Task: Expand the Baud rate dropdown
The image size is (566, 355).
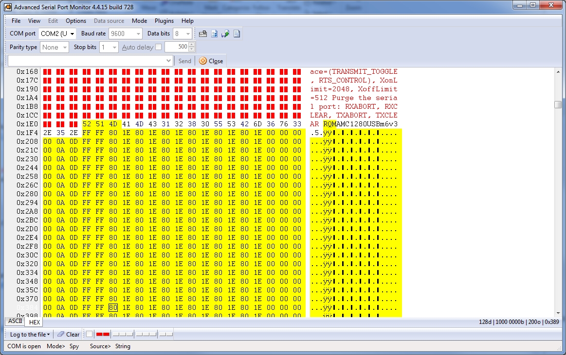Action: coord(138,34)
